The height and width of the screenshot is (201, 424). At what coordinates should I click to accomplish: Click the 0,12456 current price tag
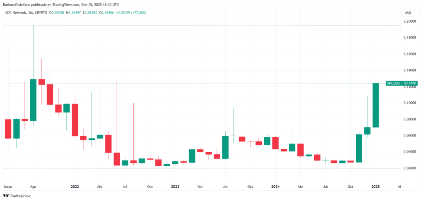click(410, 83)
